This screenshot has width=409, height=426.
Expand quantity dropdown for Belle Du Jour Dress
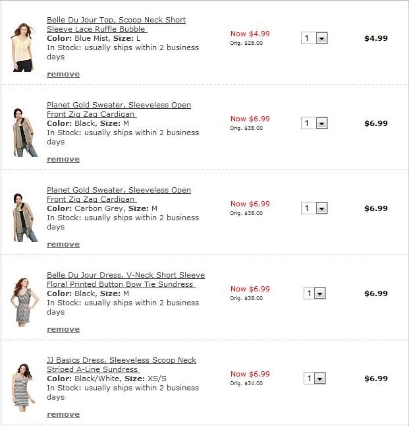click(x=315, y=293)
